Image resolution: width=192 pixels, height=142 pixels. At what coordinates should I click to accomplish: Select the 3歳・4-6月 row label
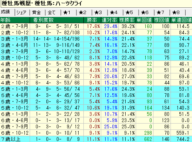[x=15, y=45]
